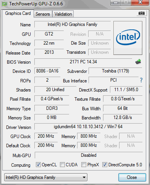Toggle the CUDA checkbox

click(62, 165)
